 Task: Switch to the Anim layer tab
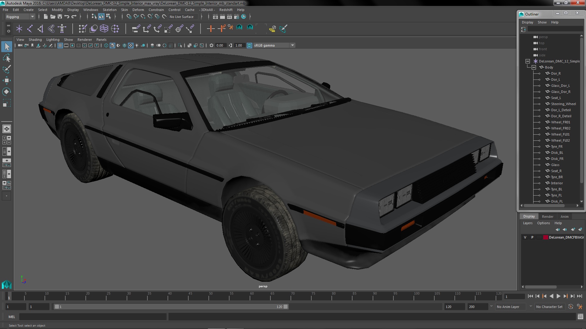click(x=564, y=217)
